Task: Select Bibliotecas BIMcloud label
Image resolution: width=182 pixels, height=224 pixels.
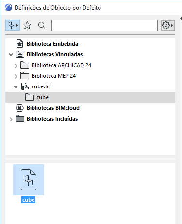Action: coord(53,108)
